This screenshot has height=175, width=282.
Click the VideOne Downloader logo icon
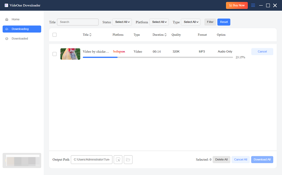pyautogui.click(x=6, y=5)
